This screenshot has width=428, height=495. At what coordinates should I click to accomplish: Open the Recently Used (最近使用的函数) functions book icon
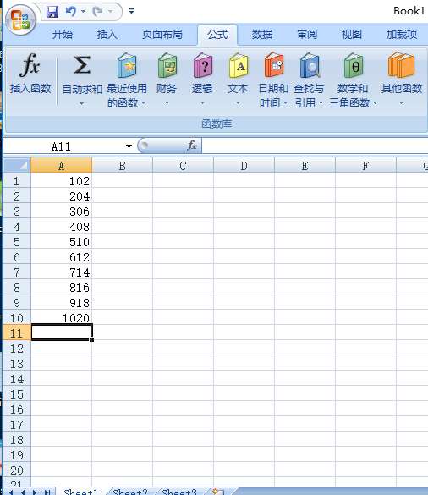click(x=127, y=65)
